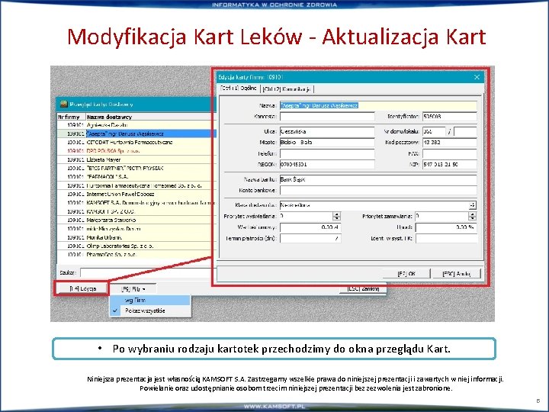Select the Małgorzata Staworko row
549x412 pixels.
click(136, 220)
